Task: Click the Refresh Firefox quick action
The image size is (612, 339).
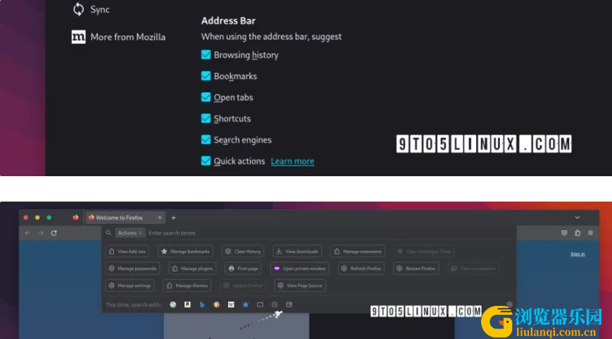Action: (361, 269)
